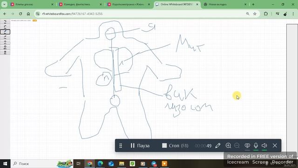Toggle the webcam in recorder panel
This screenshot has height=168, width=298.
(x=247, y=146)
